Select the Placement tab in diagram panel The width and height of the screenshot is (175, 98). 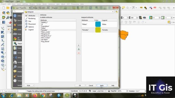click(x=32, y=24)
